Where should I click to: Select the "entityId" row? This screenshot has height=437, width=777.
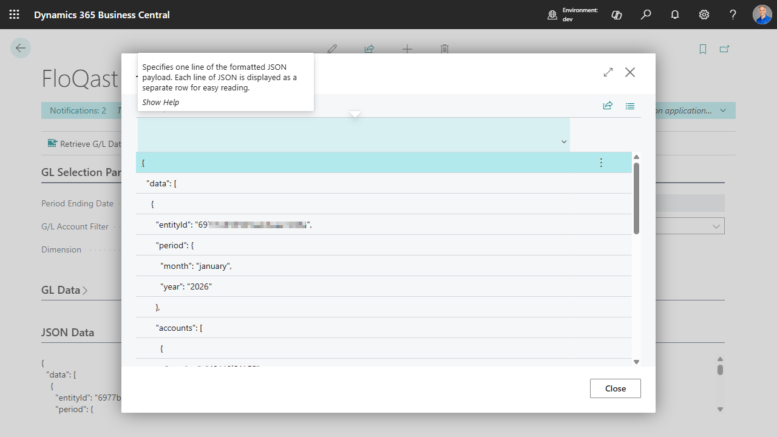coord(384,225)
